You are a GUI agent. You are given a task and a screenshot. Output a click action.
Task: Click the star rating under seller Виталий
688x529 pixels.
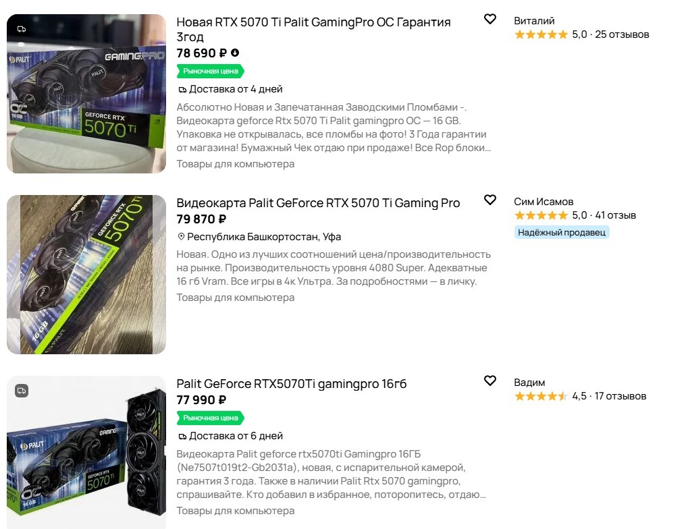point(541,34)
